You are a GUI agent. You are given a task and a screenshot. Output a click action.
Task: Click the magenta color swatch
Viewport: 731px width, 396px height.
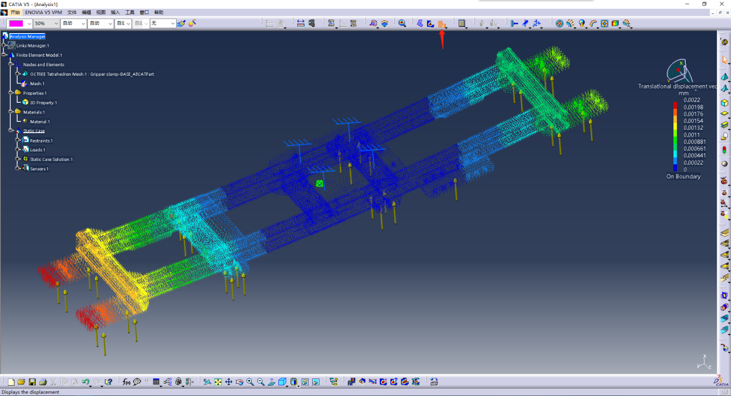17,23
